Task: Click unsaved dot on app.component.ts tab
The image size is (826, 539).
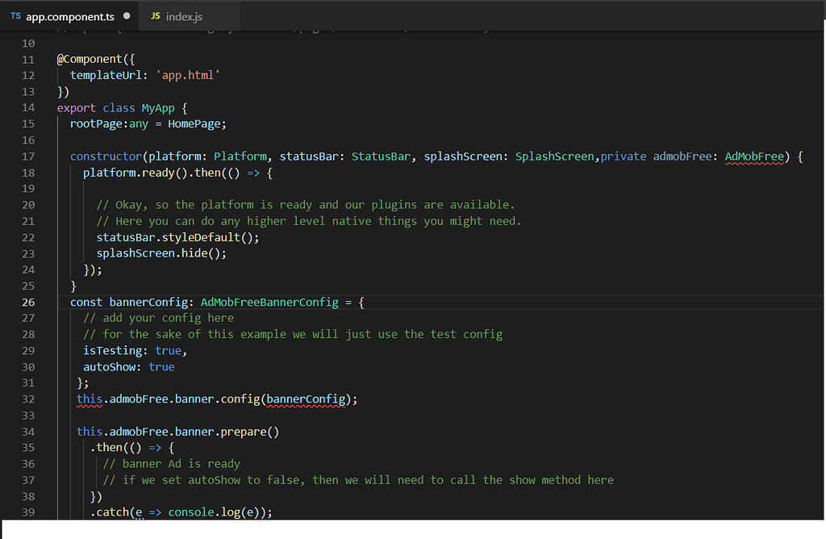Action: (127, 16)
